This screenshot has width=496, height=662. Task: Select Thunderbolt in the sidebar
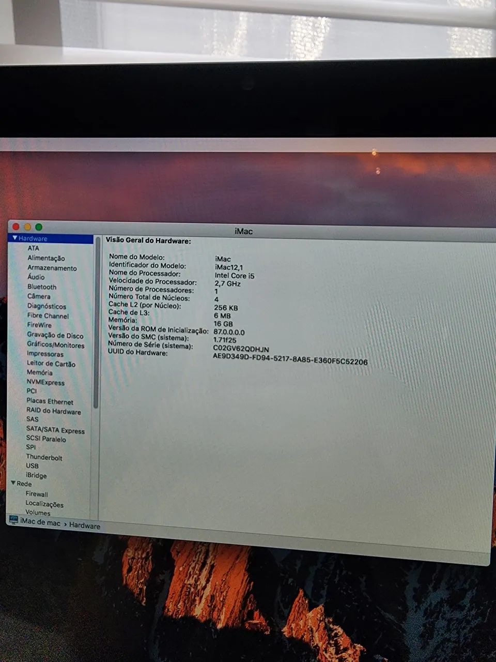[x=44, y=457]
